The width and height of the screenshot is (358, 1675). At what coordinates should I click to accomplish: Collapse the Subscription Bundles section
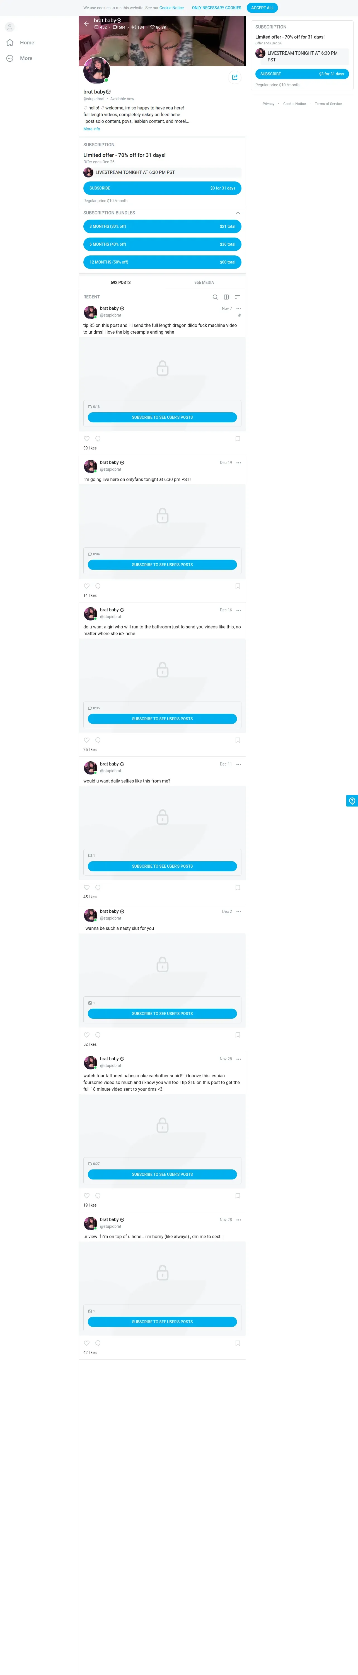(x=238, y=213)
